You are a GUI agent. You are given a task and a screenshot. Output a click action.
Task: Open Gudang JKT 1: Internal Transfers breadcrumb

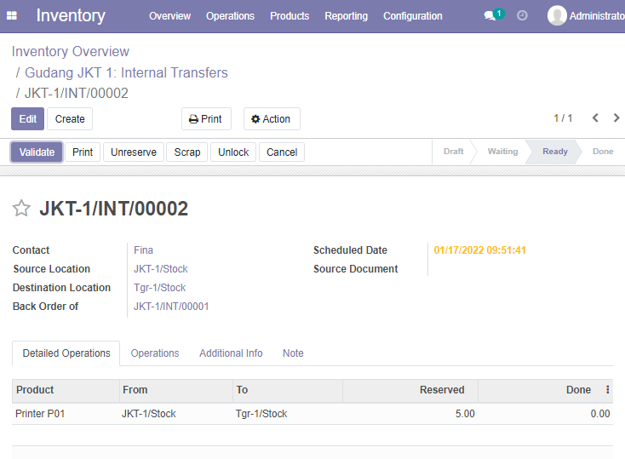tap(126, 72)
